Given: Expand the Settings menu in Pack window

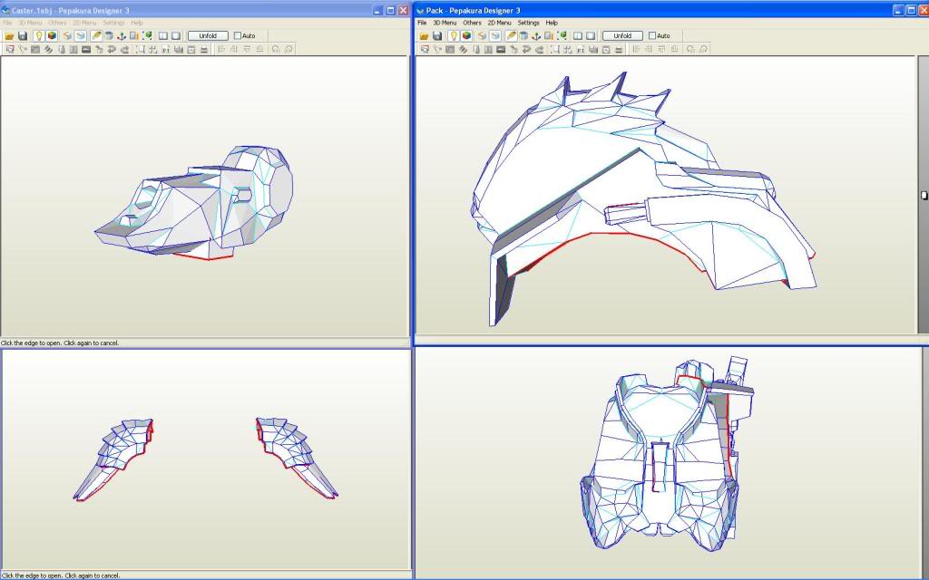Looking at the screenshot, I should coord(528,23).
